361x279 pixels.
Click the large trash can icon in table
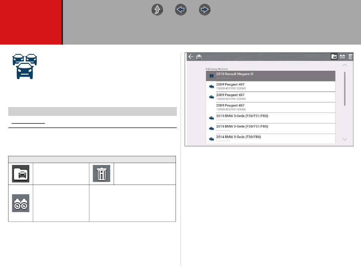101,173
